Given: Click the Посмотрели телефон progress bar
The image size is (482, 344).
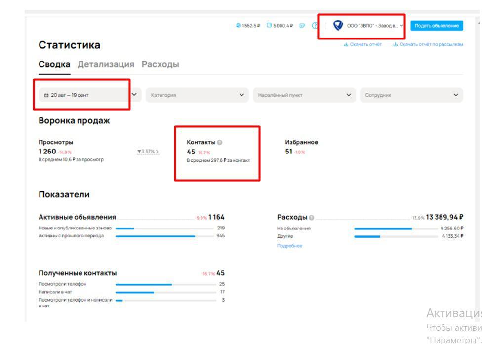Looking at the screenshot, I should coord(166,284).
